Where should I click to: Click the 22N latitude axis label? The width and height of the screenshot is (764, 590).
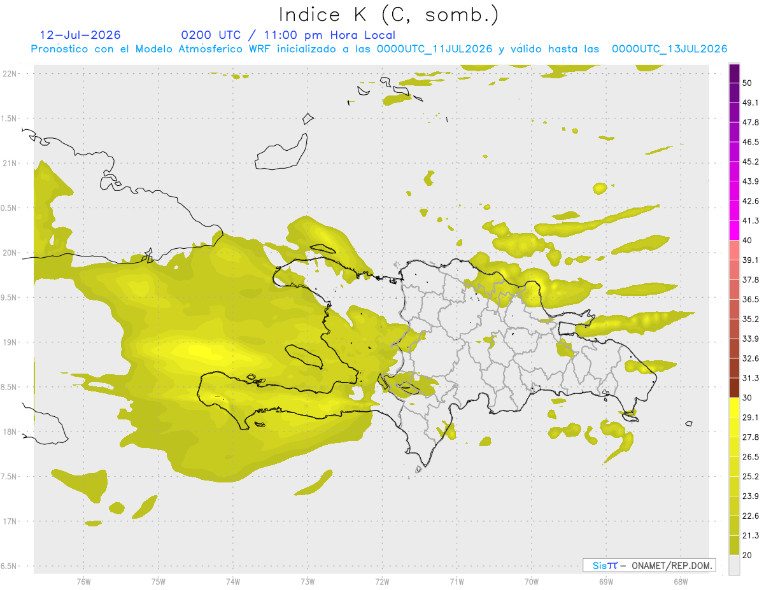click(11, 74)
